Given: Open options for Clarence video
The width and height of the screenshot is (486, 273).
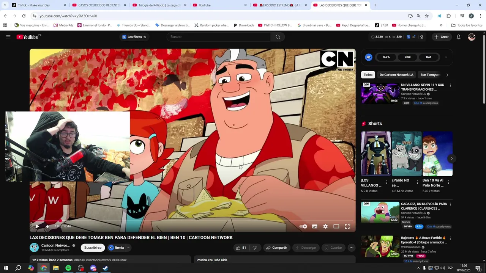Looking at the screenshot, I should point(451,204).
